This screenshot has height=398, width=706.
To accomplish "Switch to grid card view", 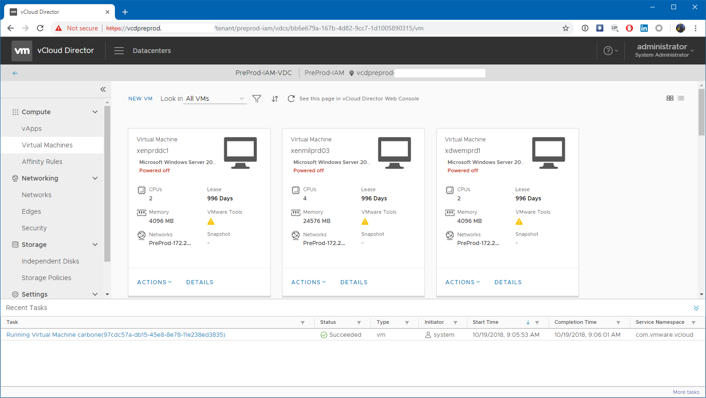I will pyautogui.click(x=670, y=98).
